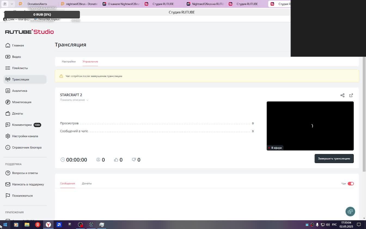The width and height of the screenshot is (366, 229).
Task: Click the live stream preview player
Action: [x=310, y=126]
